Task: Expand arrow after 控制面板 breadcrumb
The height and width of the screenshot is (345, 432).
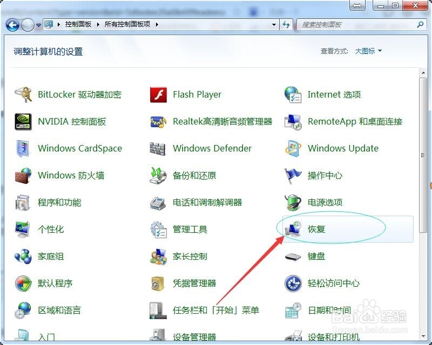Action: [98, 24]
